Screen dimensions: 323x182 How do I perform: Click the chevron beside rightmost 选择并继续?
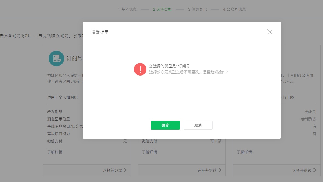[x=314, y=170]
